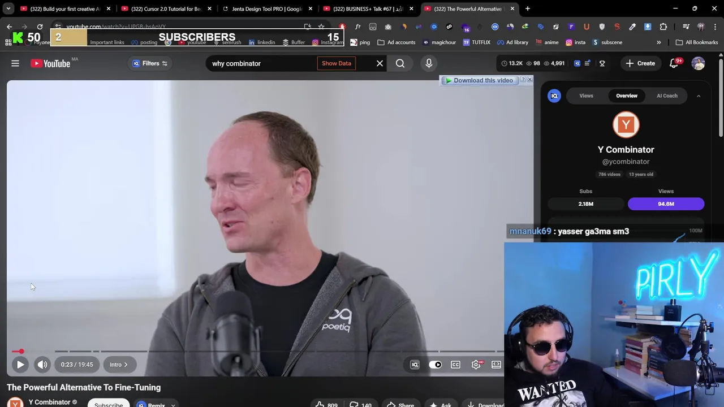The image size is (724, 407).
Task: Open the All Bookmarks folder
Action: coord(697,42)
